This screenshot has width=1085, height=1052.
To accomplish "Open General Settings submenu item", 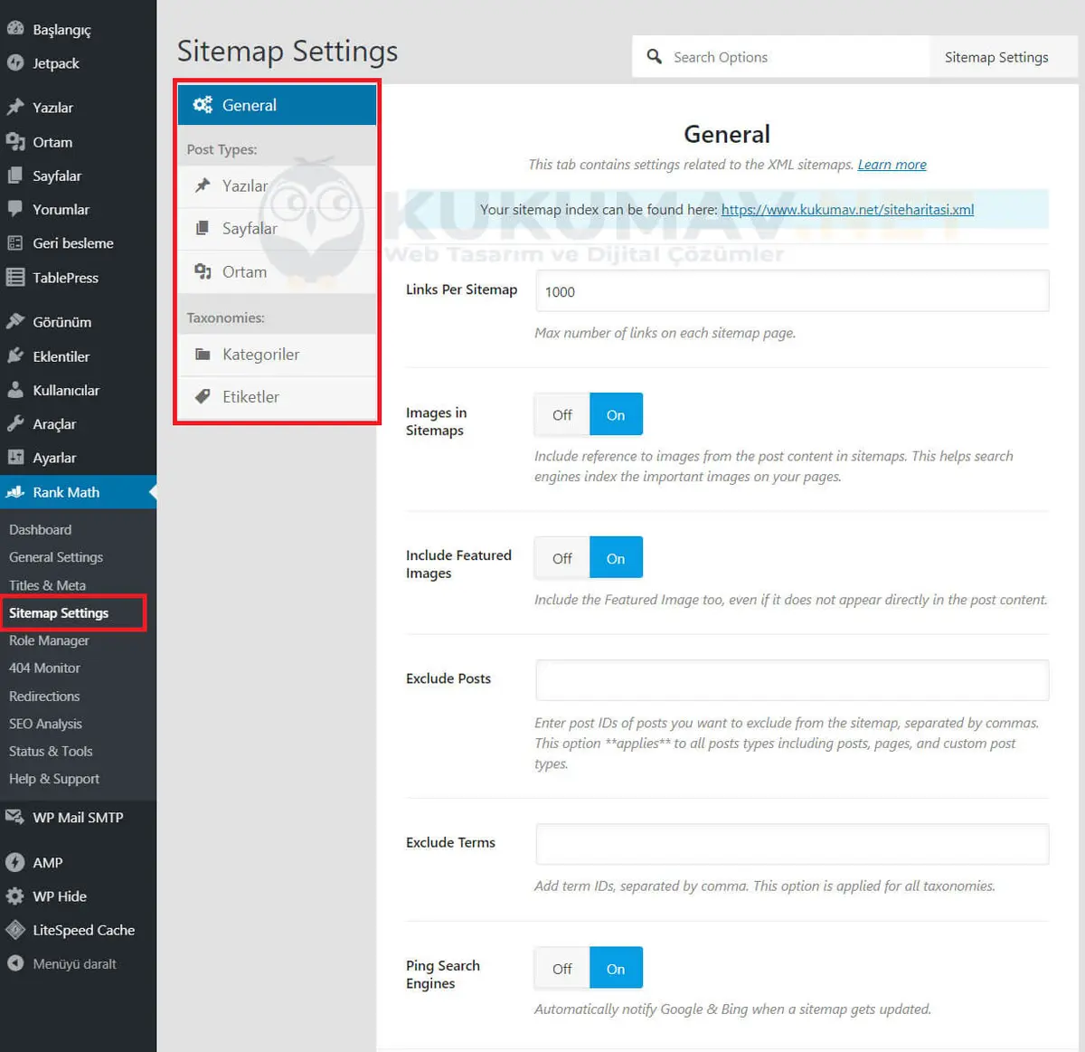I will [x=56, y=557].
